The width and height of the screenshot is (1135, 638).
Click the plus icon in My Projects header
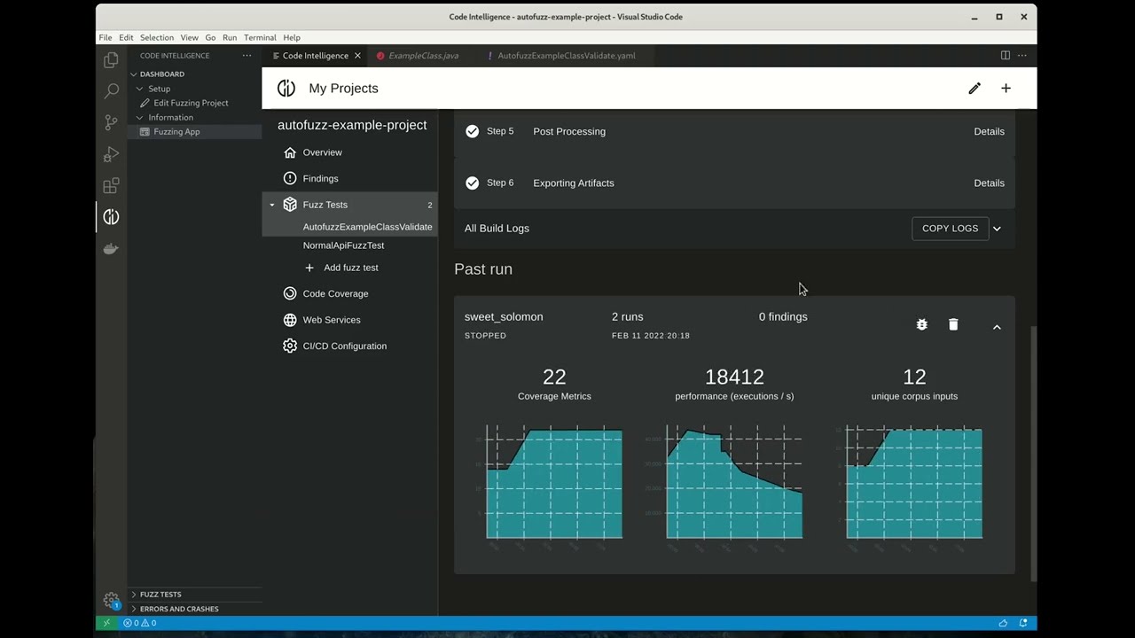coord(1006,88)
